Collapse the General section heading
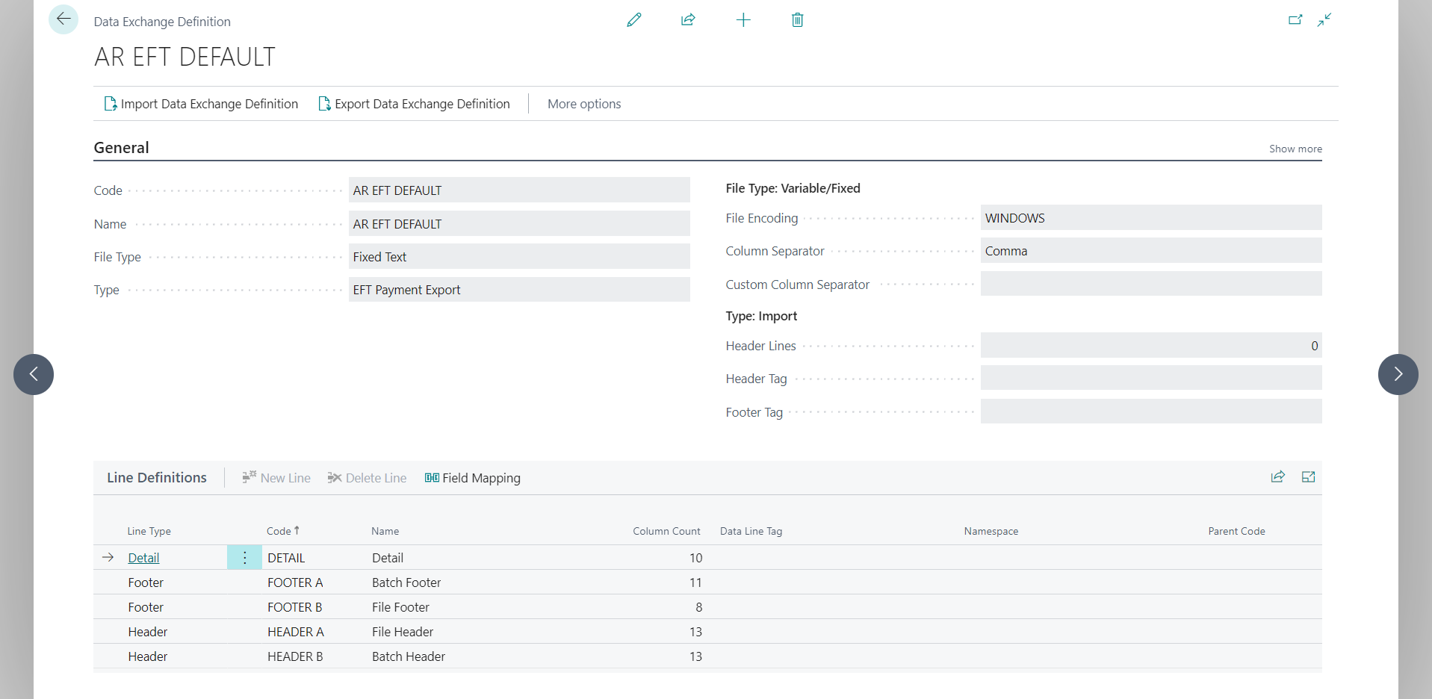This screenshot has height=699, width=1432. [x=121, y=148]
